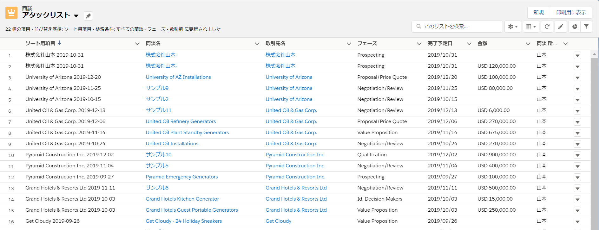Open row actions for Get Cloudy row
Viewport: 599px width, 230px height.
(x=577, y=222)
